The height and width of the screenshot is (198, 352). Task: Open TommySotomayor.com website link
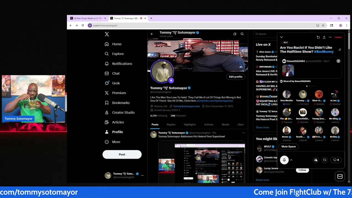186,106
